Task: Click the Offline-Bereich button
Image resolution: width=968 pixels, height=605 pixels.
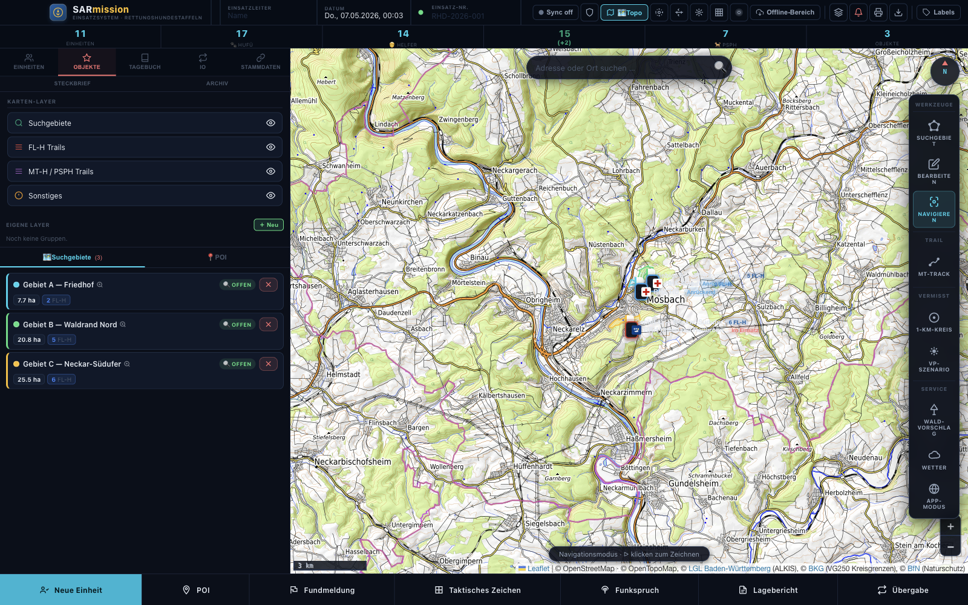Action: 785,12
